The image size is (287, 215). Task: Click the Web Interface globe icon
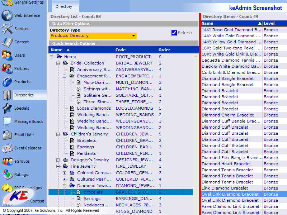click(x=7, y=16)
